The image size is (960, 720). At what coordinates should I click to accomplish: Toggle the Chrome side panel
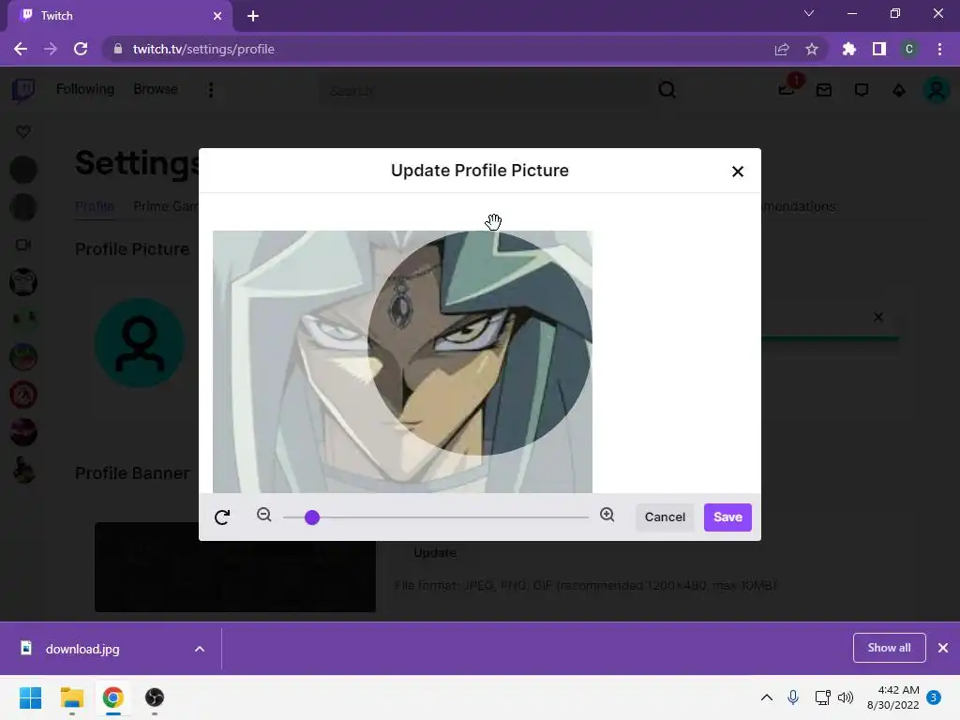(x=879, y=49)
